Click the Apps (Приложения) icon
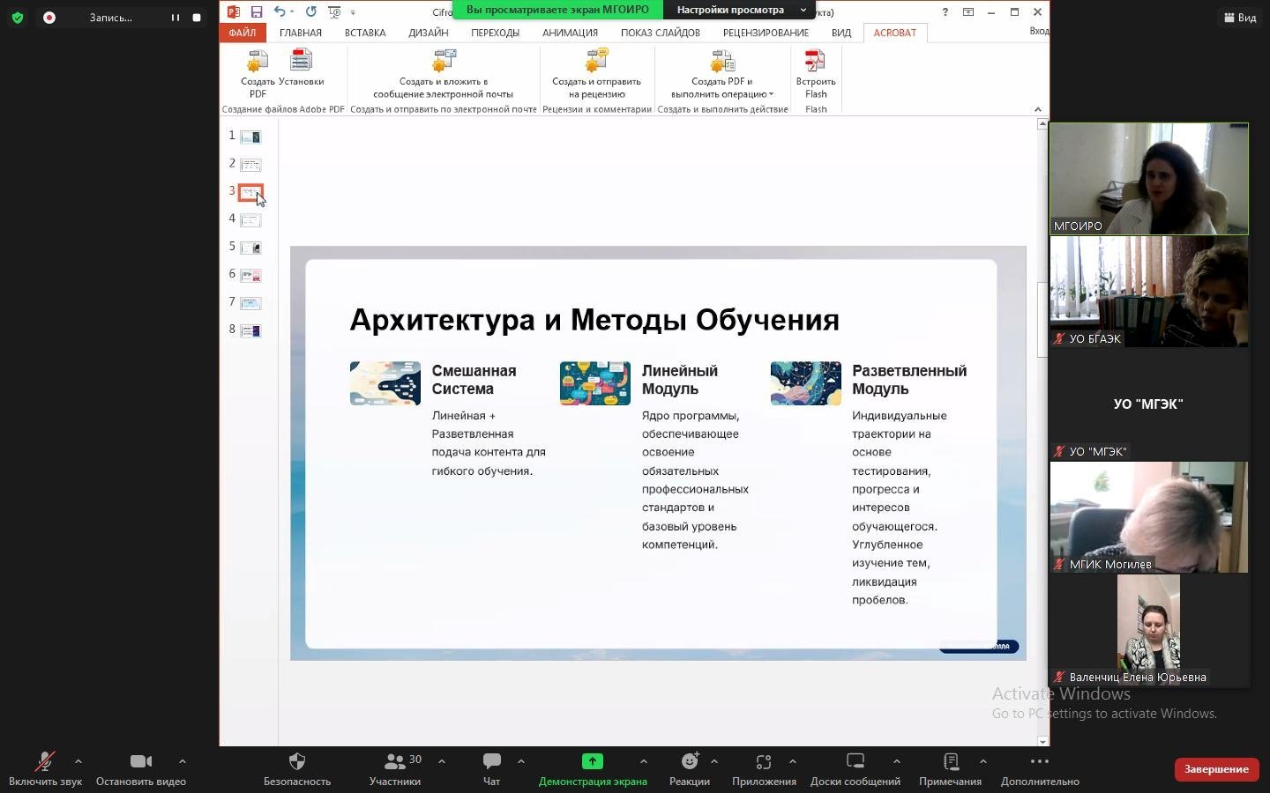The width and height of the screenshot is (1270, 793). [764, 762]
